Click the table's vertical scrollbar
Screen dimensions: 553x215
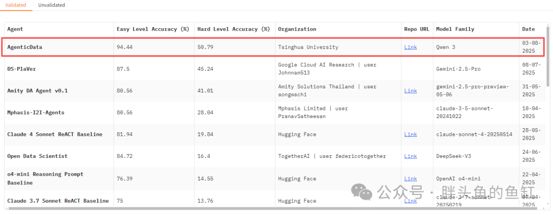(547, 56)
